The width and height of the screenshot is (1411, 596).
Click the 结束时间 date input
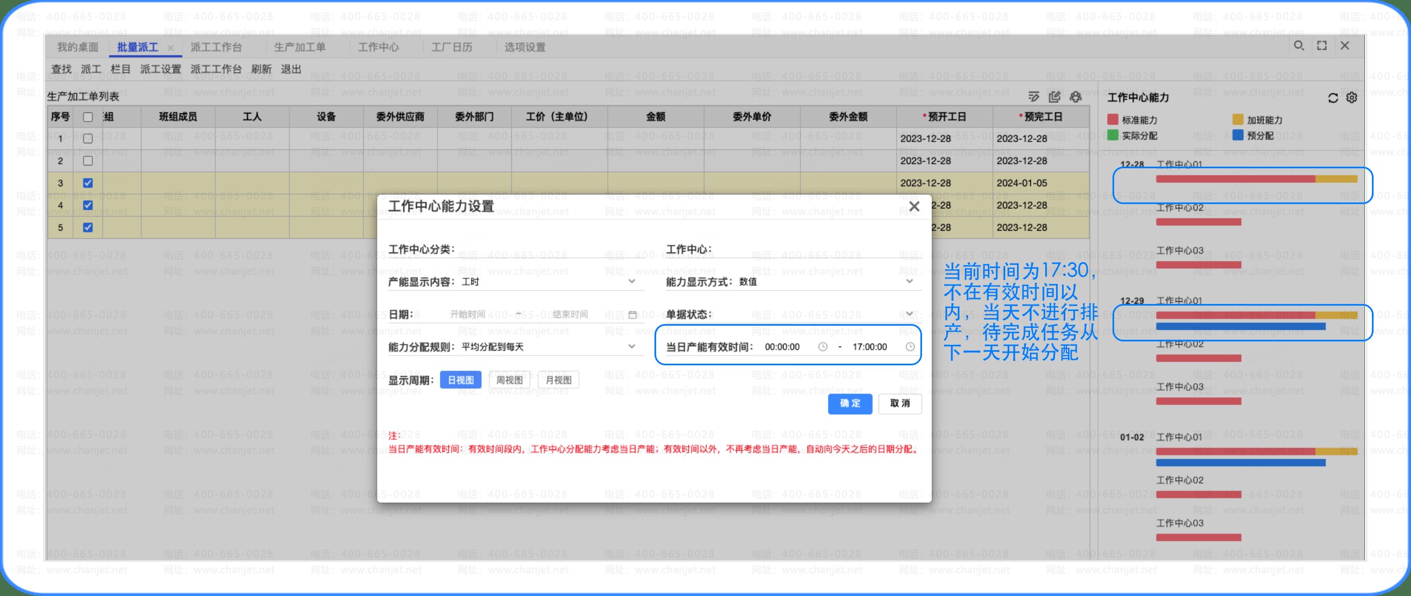click(x=570, y=314)
